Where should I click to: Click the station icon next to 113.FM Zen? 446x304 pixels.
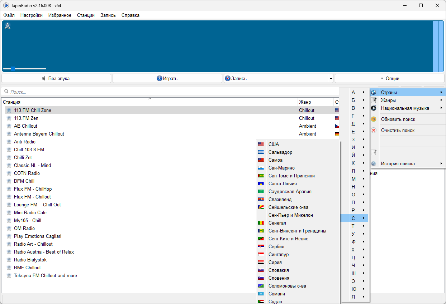9,118
